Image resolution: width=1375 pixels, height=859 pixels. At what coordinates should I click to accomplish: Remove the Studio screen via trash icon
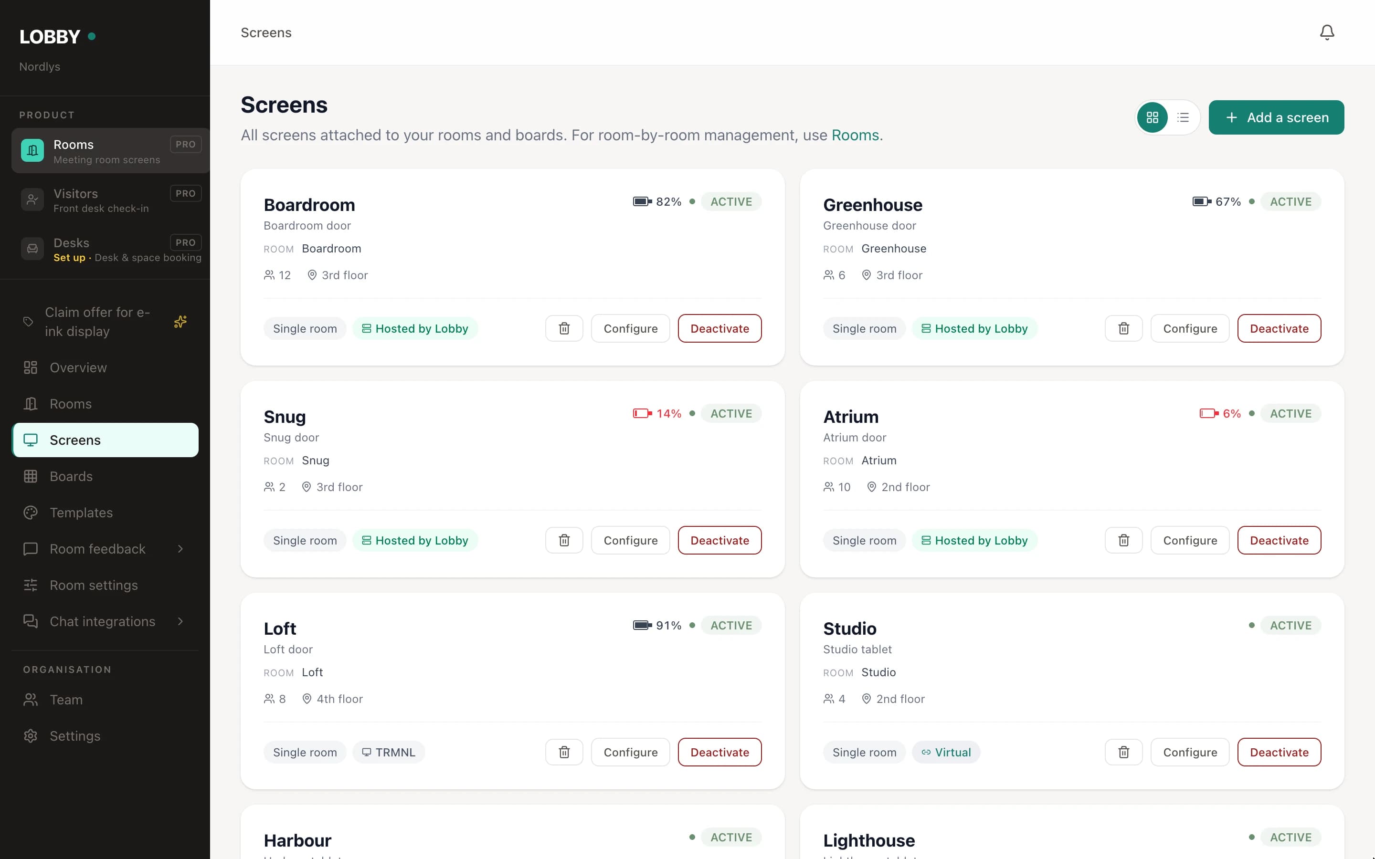click(x=1124, y=752)
